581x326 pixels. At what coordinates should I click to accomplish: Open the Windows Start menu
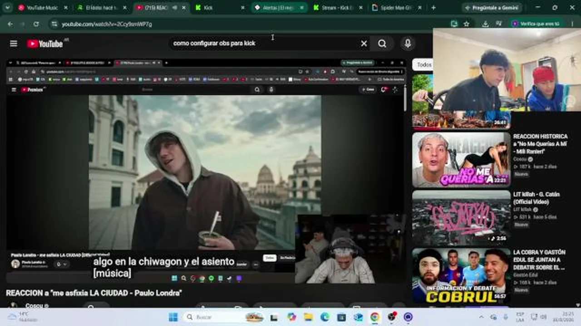[173, 317]
